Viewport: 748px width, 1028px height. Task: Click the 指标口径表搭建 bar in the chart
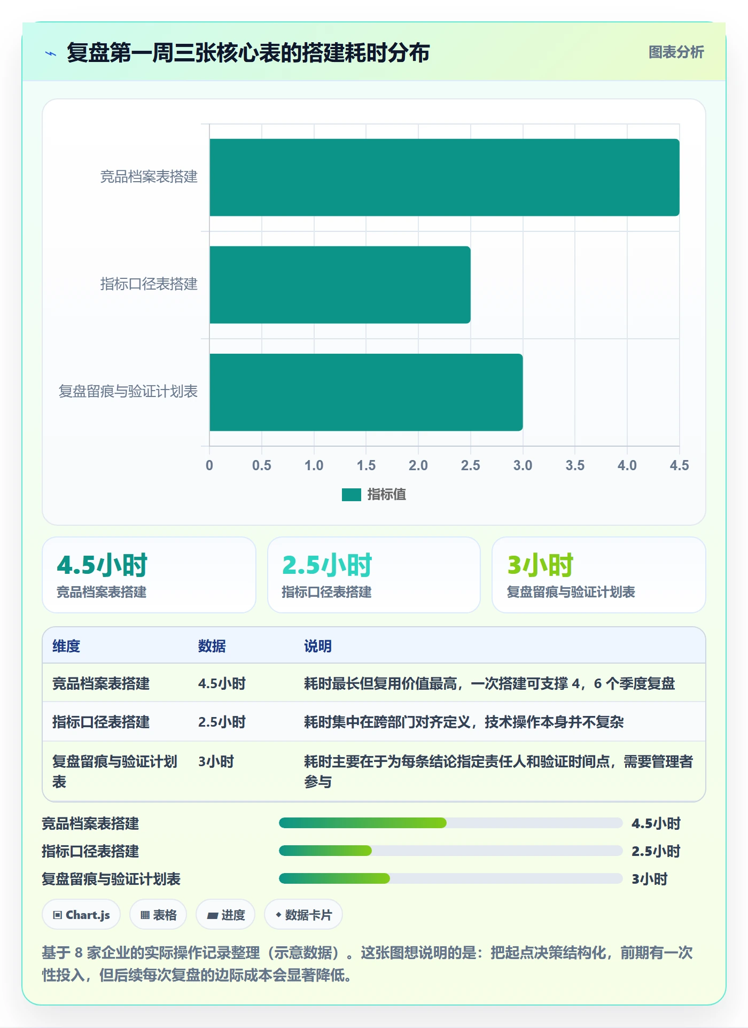[340, 285]
